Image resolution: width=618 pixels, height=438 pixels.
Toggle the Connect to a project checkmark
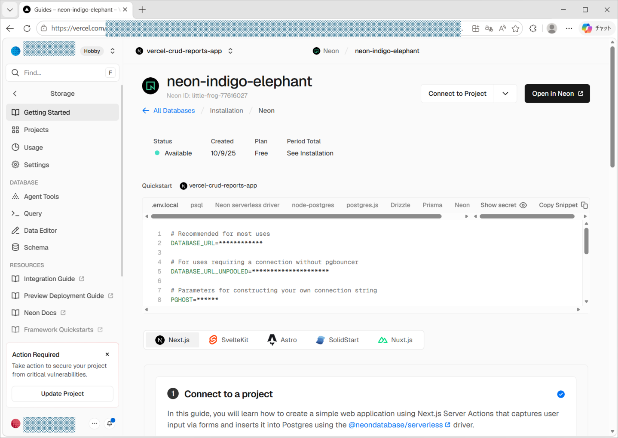point(561,394)
